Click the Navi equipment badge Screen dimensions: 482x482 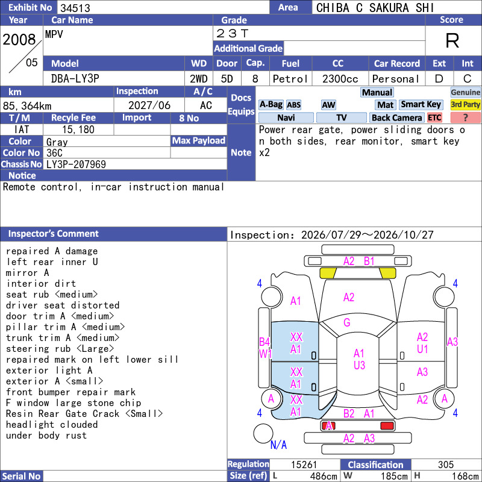[286, 117]
